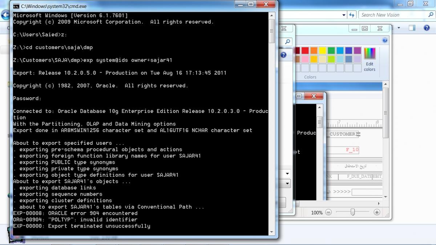Click the Search New Vision magnifier icon
This screenshot has width=436, height=245.
tap(431, 15)
